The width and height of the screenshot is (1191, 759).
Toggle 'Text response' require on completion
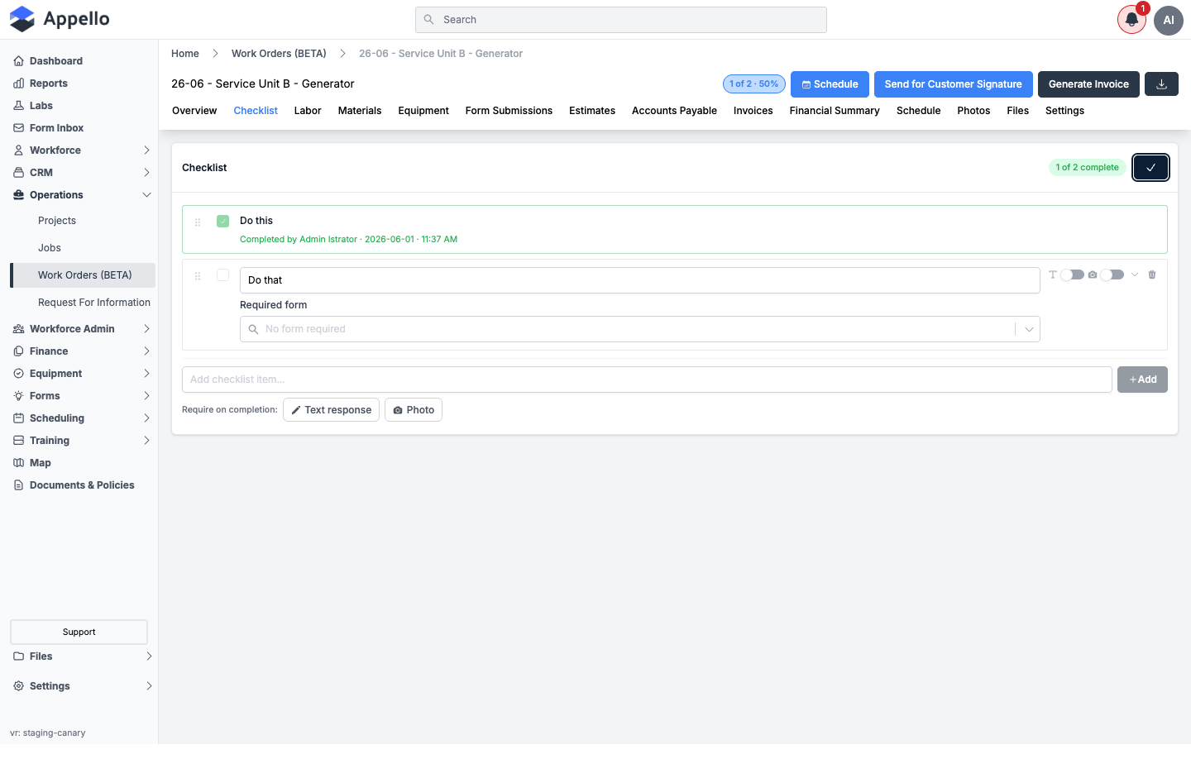point(331,410)
